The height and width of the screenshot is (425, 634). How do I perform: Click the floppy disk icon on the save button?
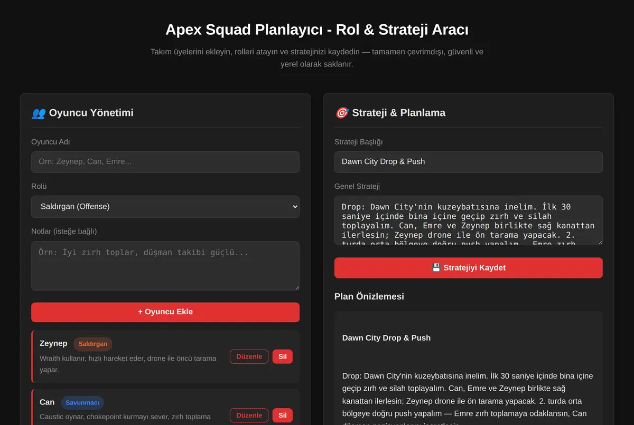pyautogui.click(x=436, y=268)
